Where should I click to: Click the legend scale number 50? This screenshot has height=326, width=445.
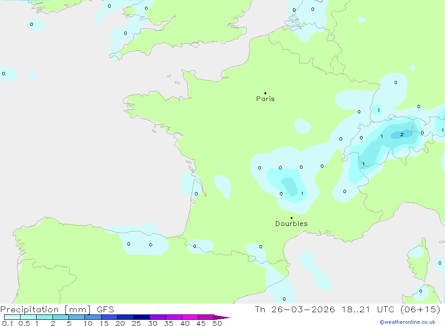tap(217, 323)
